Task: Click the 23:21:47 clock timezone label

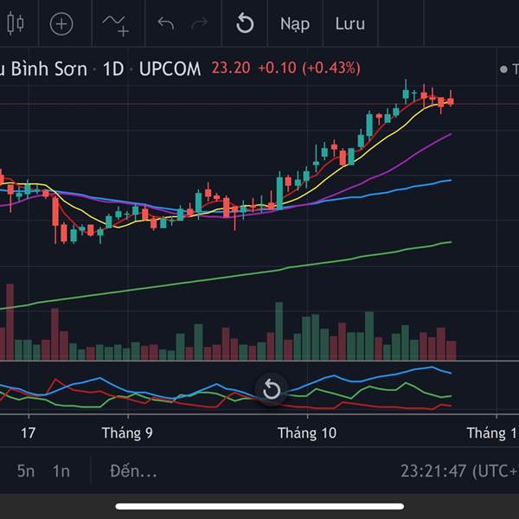Action: (x=459, y=471)
